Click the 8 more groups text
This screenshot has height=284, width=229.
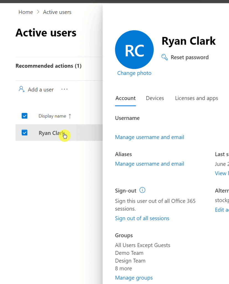tap(123, 268)
